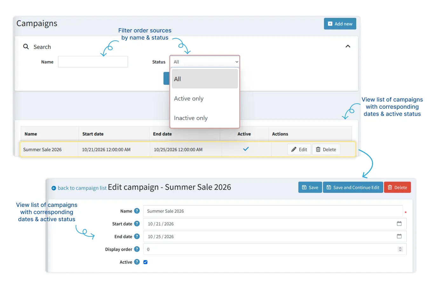Click the Active help question icon
This screenshot has height=286, width=429.
coord(137,262)
